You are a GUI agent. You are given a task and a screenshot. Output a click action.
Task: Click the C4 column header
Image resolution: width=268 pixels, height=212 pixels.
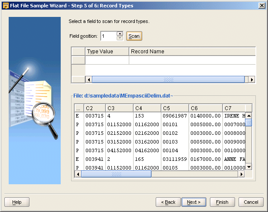(147, 108)
